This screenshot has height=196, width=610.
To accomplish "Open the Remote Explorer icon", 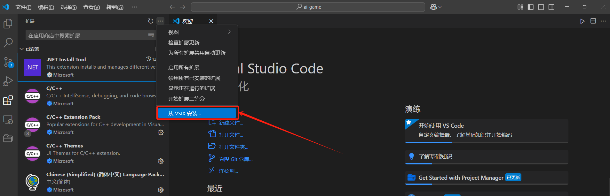I will coord(8,120).
